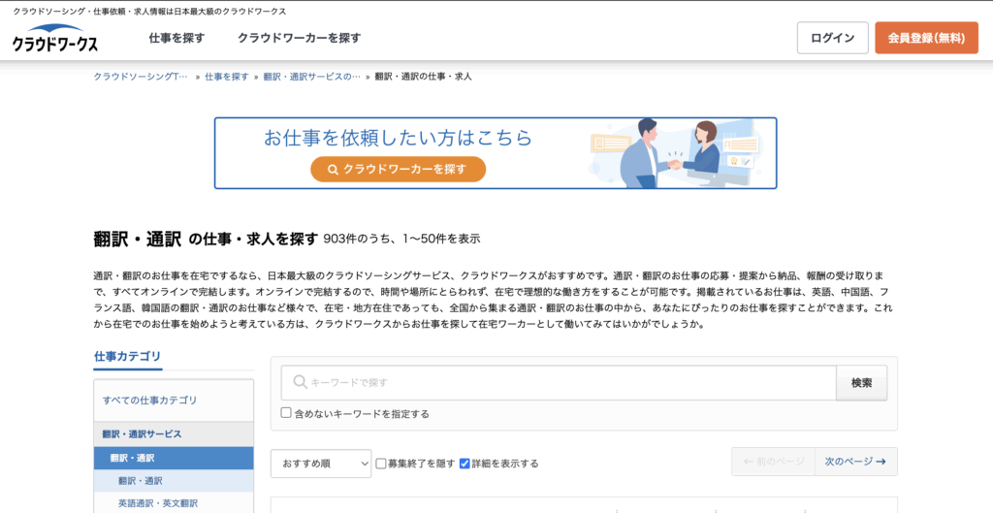Viewport: 993px width, 513px height.
Task: Select highlighted 翻訳・通訳 category in sidebar
Action: (174, 458)
